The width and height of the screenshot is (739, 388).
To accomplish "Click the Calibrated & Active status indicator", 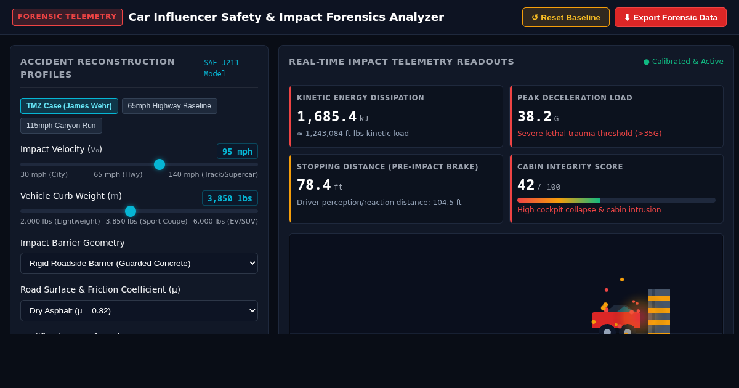I will (684, 62).
